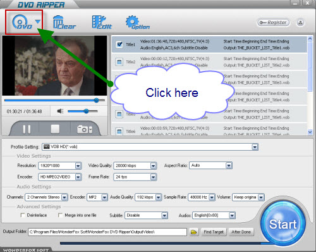Pause the video preview
This screenshot has height=252, width=316.
point(27,129)
